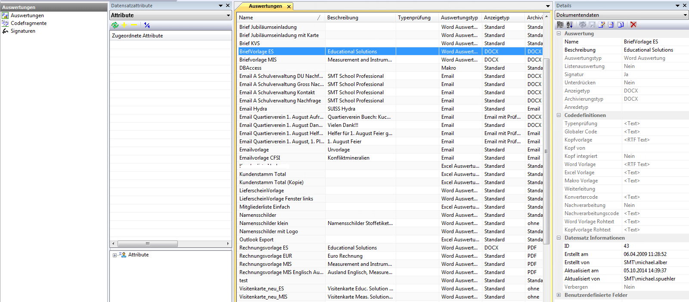Sort Details properties alphabetically A-Z
The height and width of the screenshot is (302, 689).
point(570,25)
